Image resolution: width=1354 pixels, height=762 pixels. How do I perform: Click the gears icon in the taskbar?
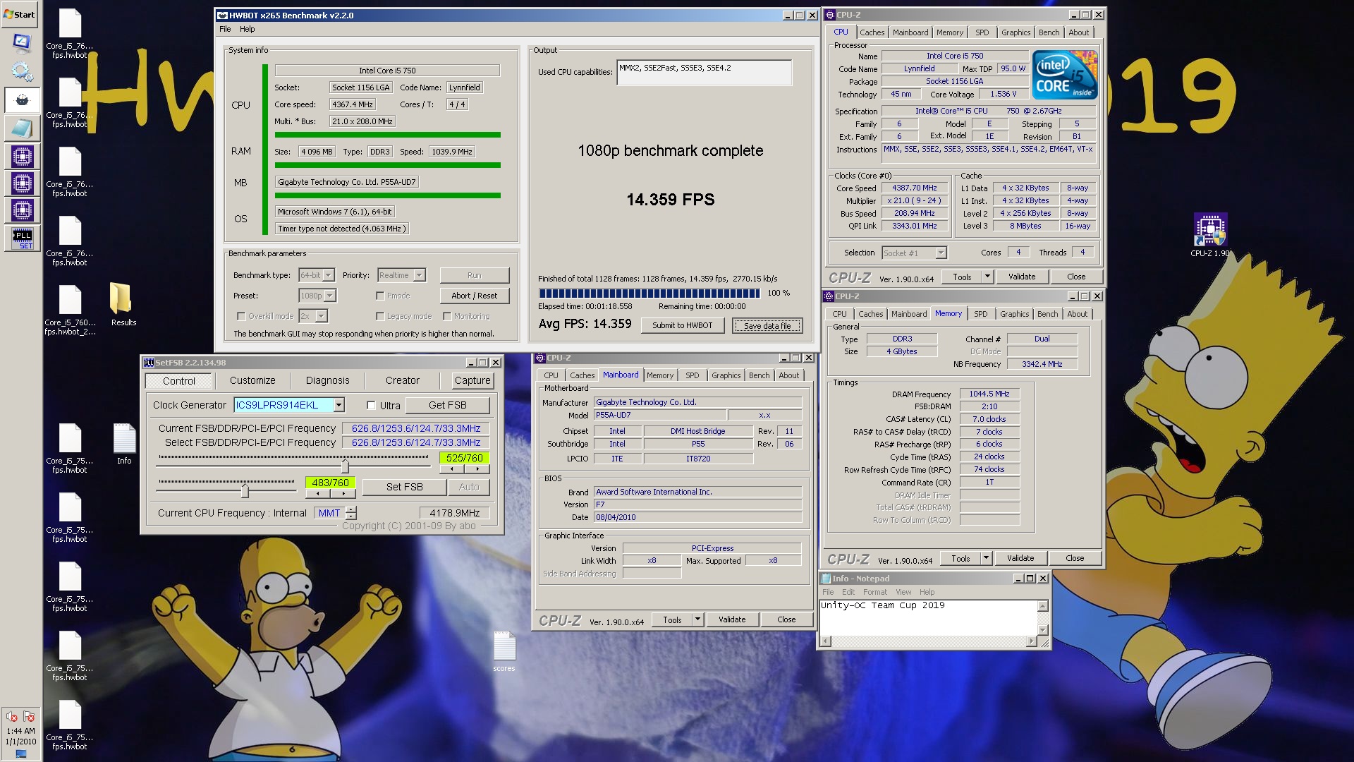click(x=22, y=71)
